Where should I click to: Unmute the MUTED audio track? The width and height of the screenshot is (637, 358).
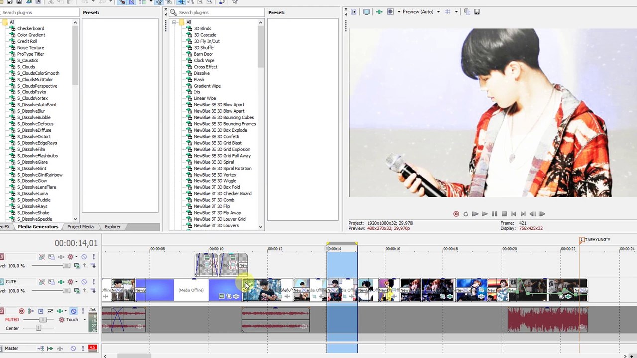coord(73,311)
